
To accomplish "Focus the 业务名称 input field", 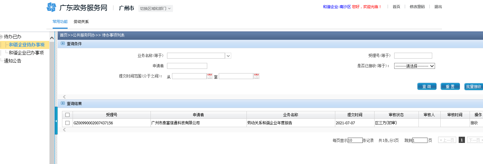I will [x=196, y=56].
